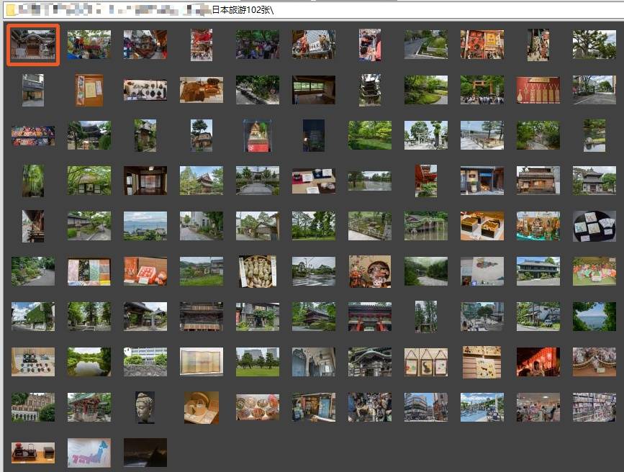This screenshot has width=624, height=472.
Task: Open the orange-highlighted shrine thumbnail
Action: pyautogui.click(x=32, y=45)
